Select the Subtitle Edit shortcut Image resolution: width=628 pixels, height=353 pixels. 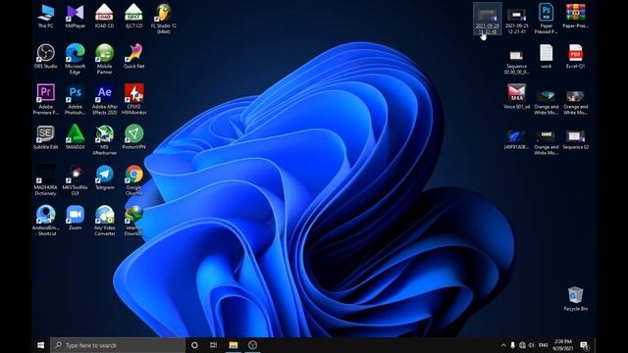coord(46,137)
